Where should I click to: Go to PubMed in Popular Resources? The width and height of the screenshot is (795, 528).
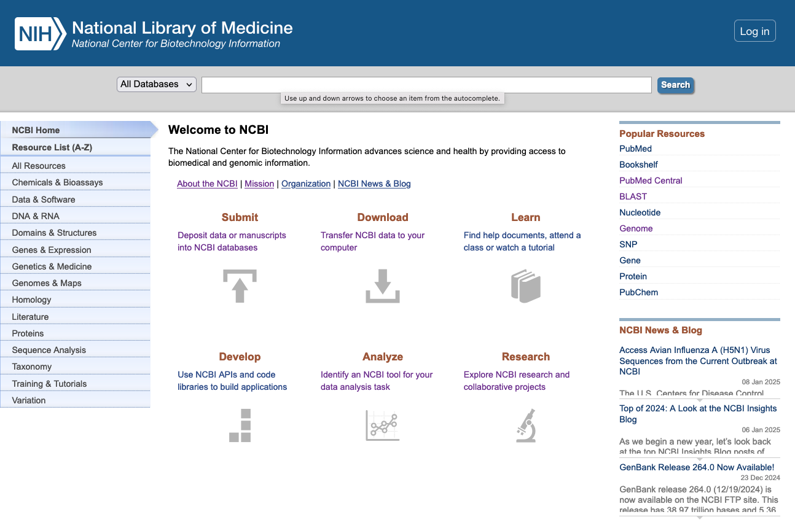[x=635, y=149]
